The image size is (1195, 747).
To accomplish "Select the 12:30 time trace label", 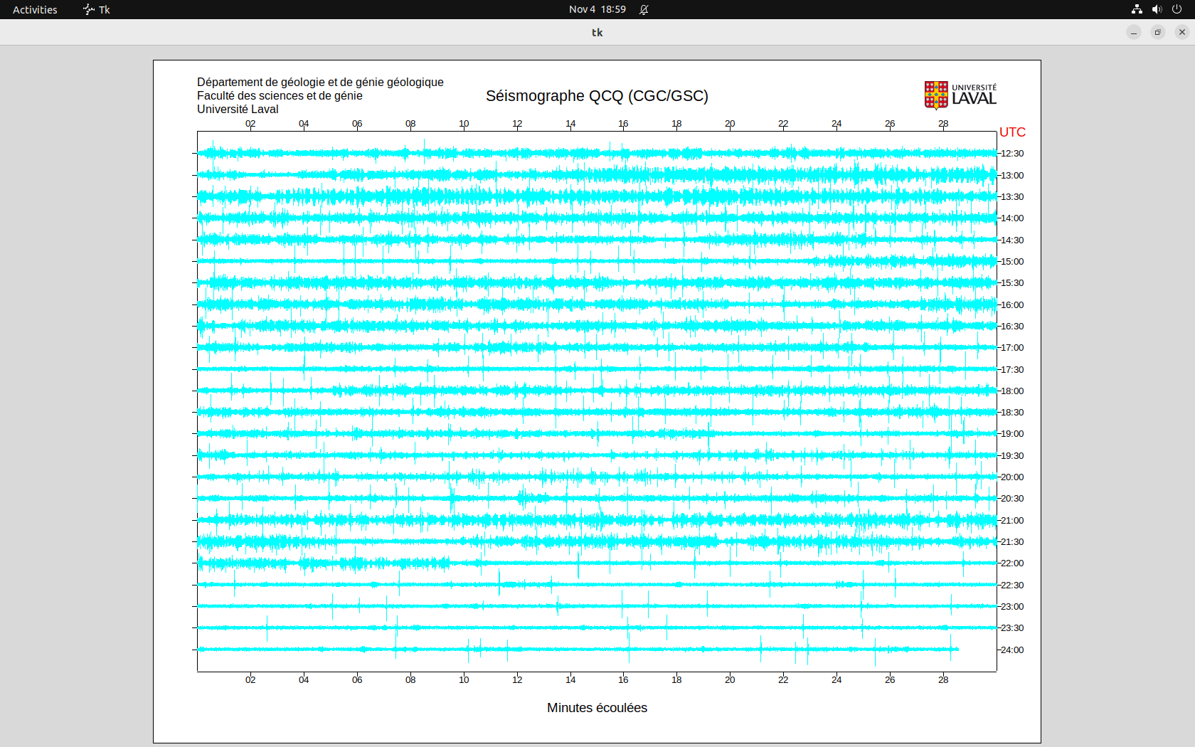I will pyautogui.click(x=1012, y=154).
